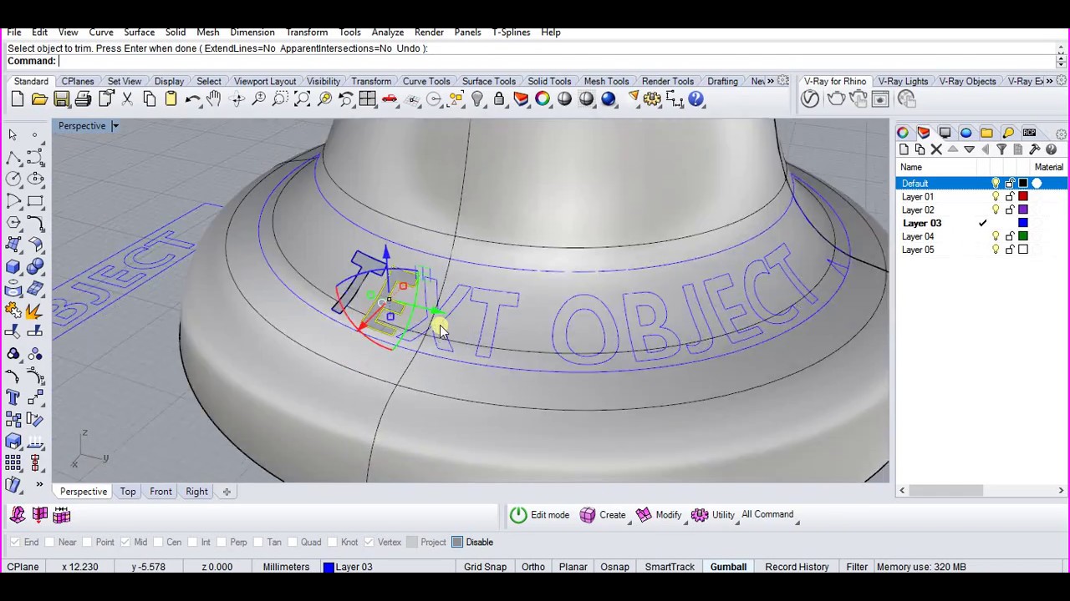Click the padlock Lock objects icon

coord(499,99)
